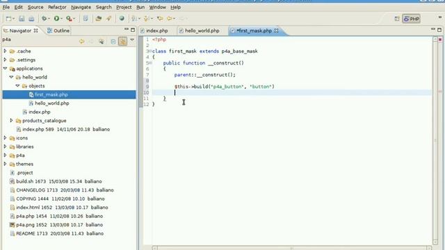
Task: Collapse the hello_world folder
Action: pyautogui.click(x=11, y=77)
